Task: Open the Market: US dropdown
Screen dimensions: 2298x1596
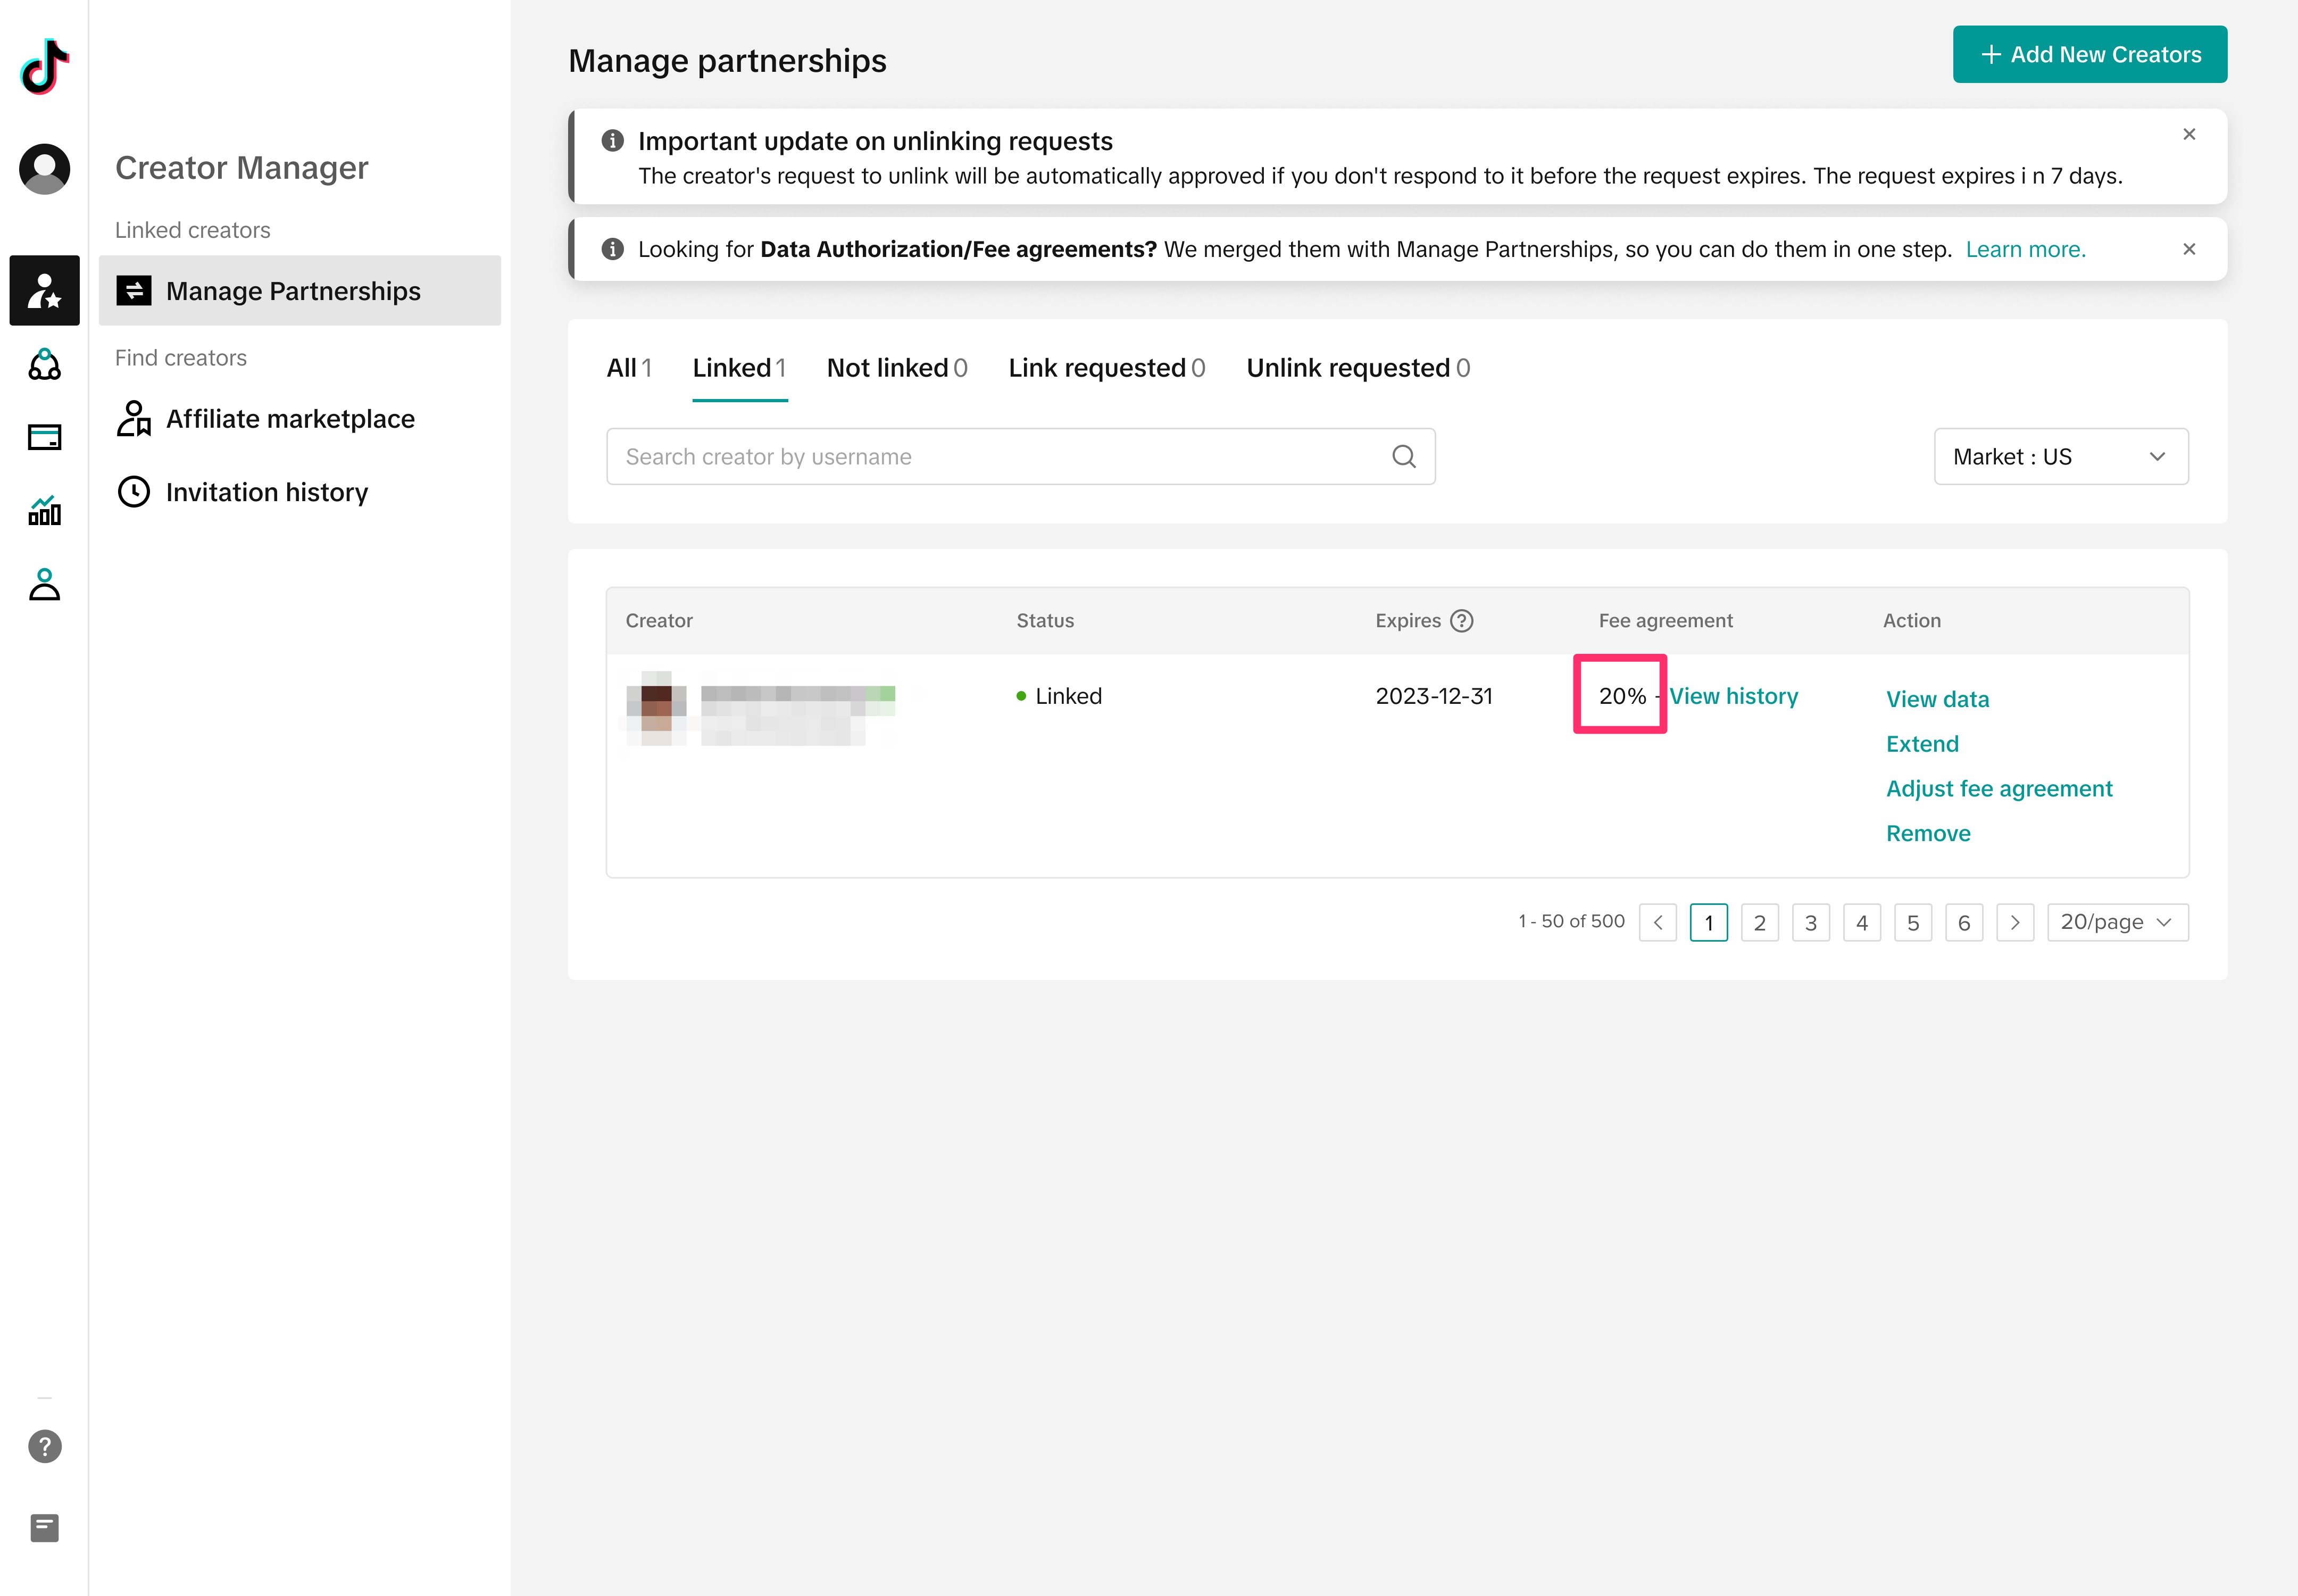Action: pos(2060,457)
